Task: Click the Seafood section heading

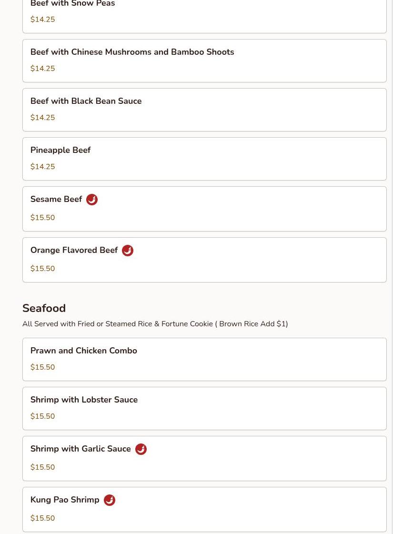Action: tap(44, 308)
